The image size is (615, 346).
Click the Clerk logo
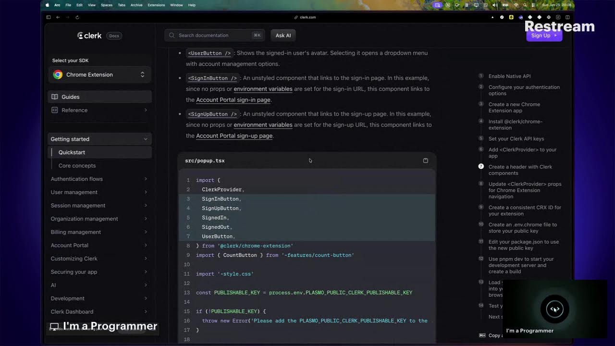coord(89,36)
